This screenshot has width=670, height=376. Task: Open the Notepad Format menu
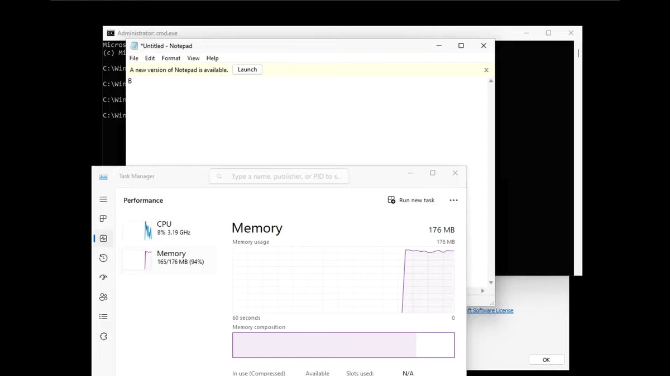[x=171, y=58]
